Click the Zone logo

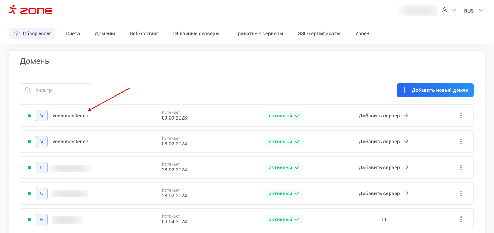31,10
